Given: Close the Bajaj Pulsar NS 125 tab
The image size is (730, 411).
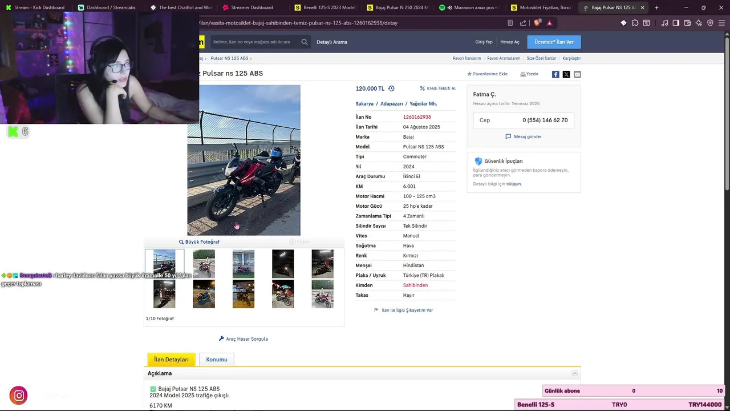Looking at the screenshot, I should [x=643, y=7].
